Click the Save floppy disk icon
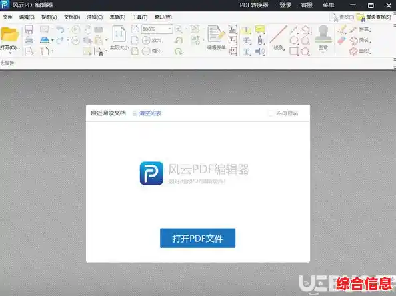This screenshot has width=396, height=296. [29, 29]
